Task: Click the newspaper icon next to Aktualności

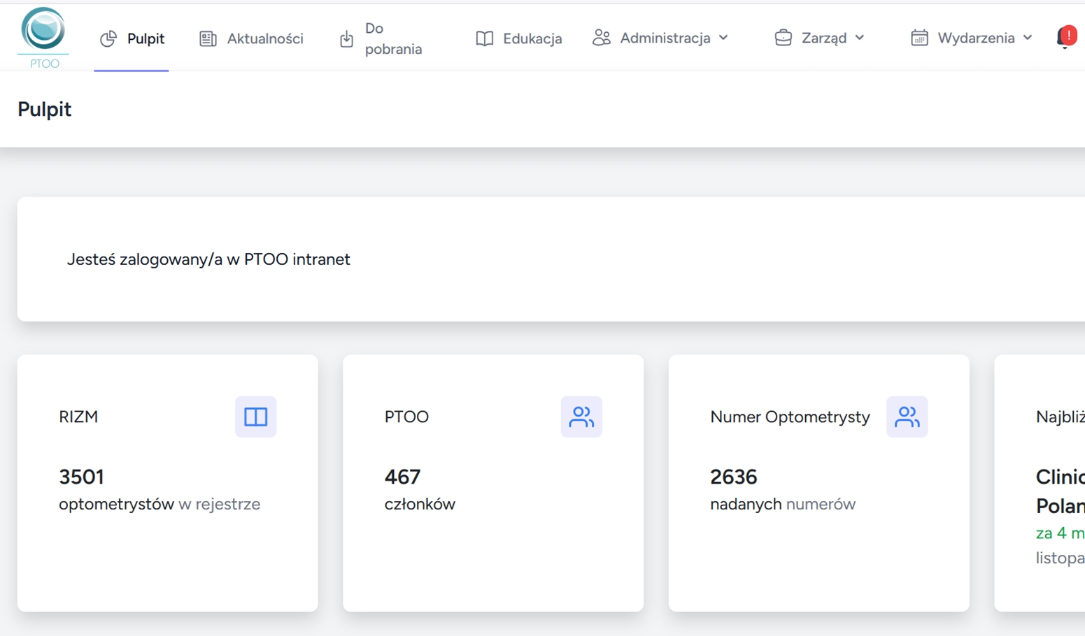Action: coord(207,38)
